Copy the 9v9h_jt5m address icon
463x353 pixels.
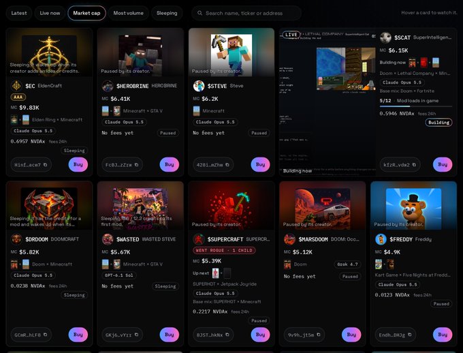(319, 335)
